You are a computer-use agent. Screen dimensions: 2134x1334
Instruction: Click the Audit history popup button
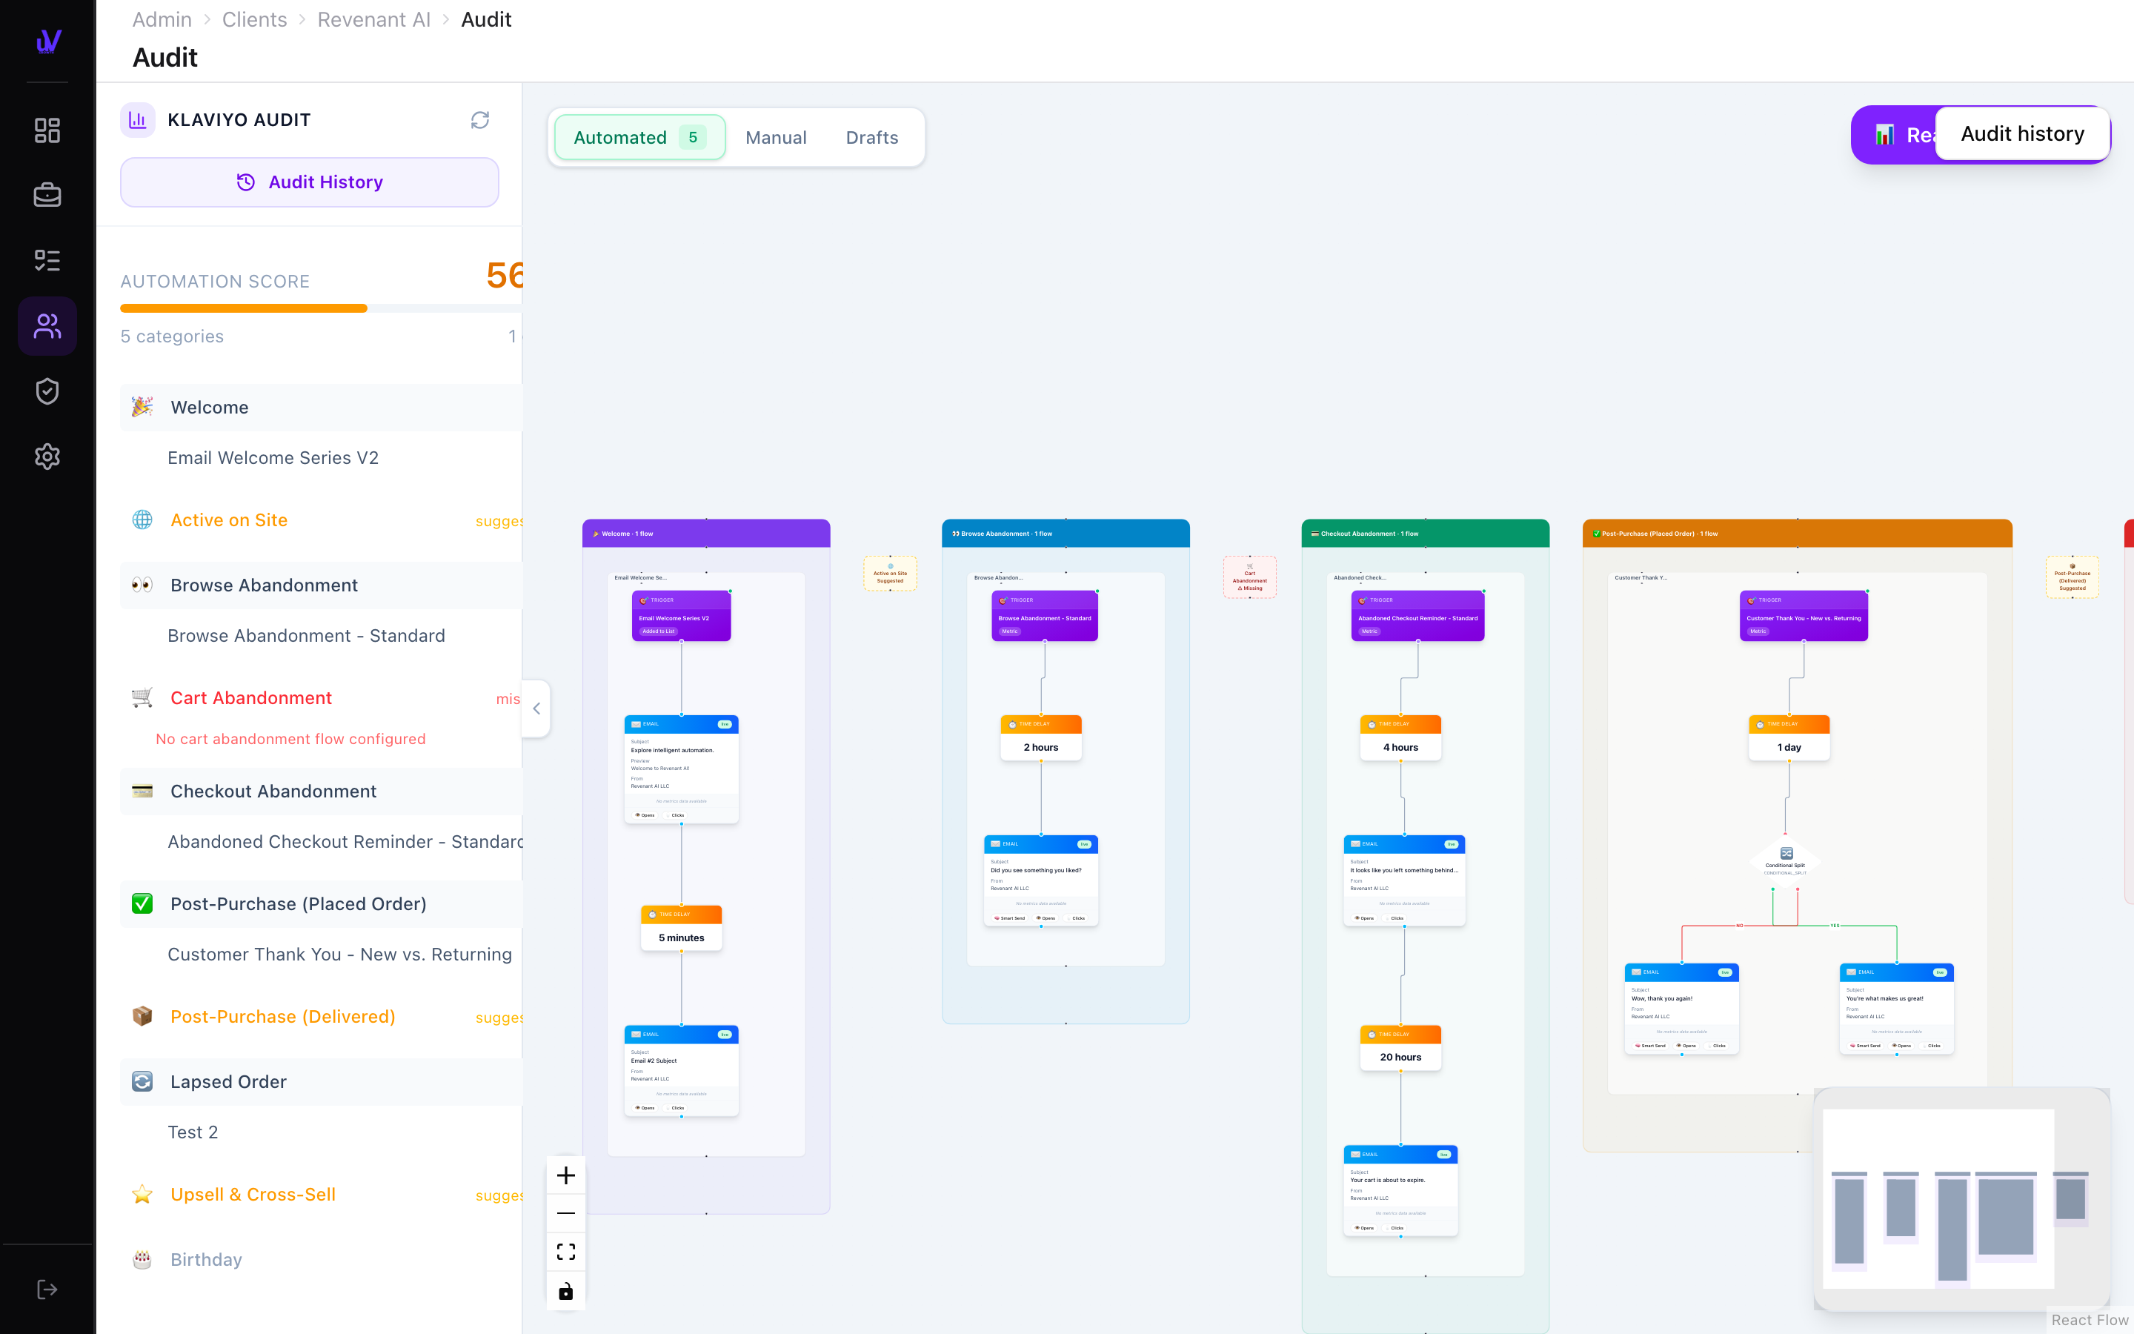[2022, 134]
